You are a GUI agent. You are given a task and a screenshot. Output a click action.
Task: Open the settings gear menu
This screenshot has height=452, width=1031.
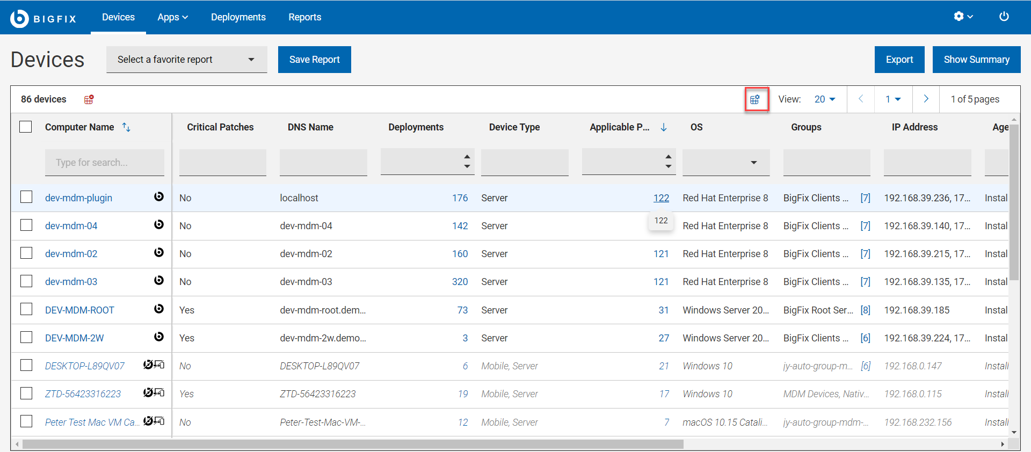point(959,17)
